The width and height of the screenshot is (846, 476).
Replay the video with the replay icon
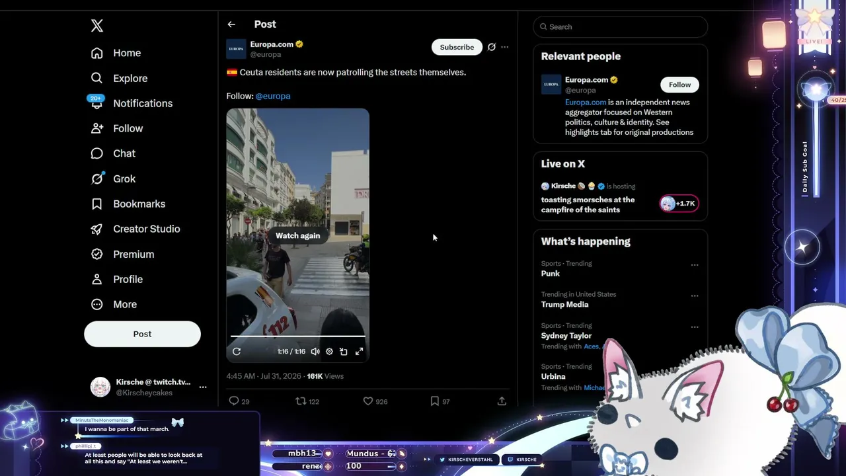pos(237,352)
